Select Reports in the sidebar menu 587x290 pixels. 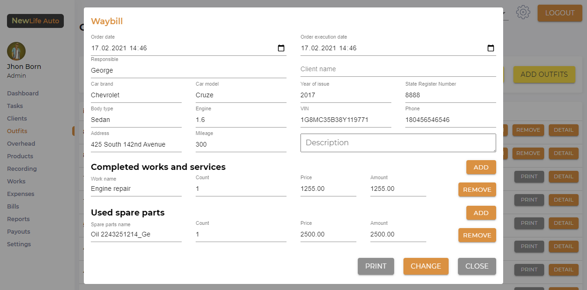tap(19, 219)
